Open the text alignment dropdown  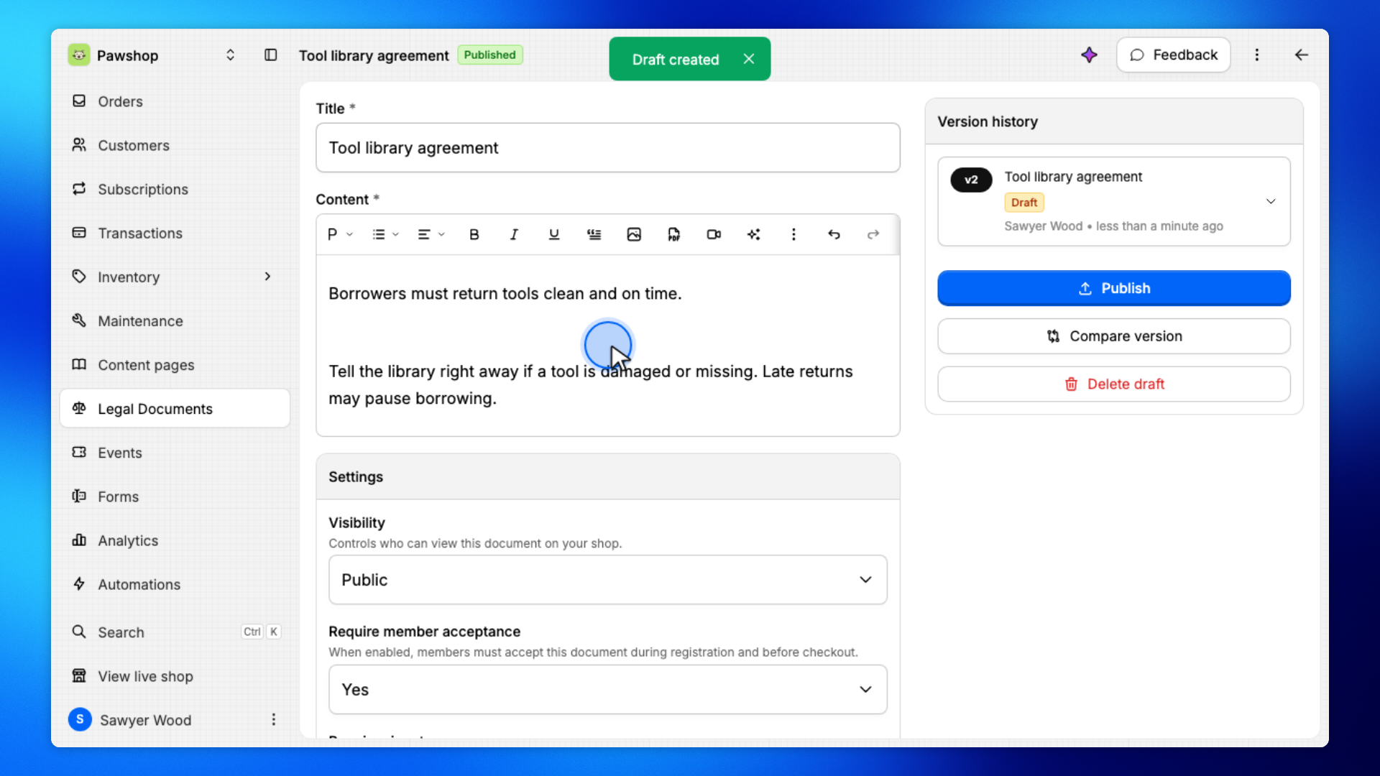(431, 234)
